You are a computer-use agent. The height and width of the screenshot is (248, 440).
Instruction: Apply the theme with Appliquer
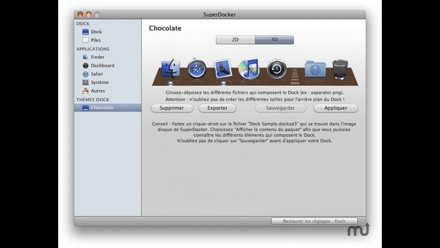coord(336,108)
